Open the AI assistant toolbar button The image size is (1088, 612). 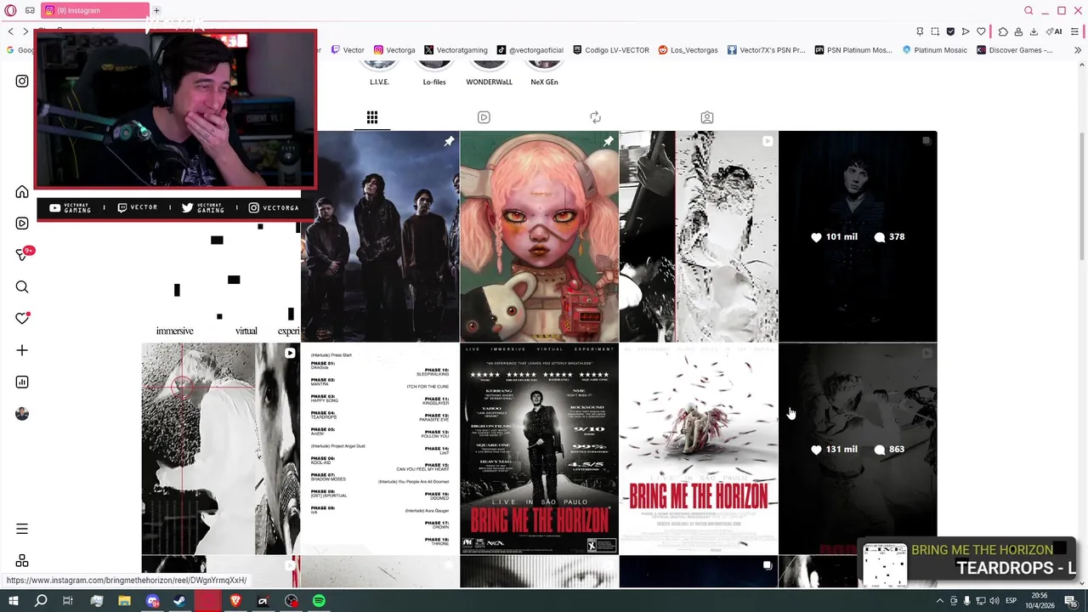[1055, 31]
